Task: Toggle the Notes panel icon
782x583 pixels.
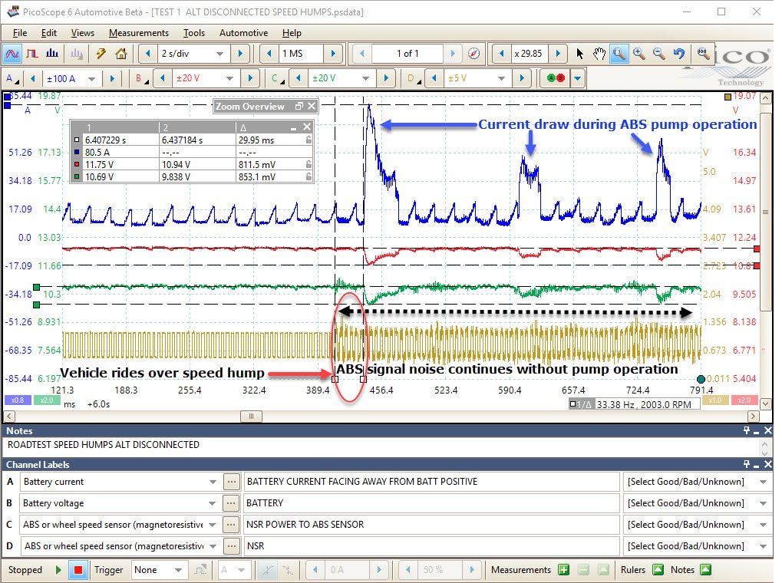Action: [706, 569]
